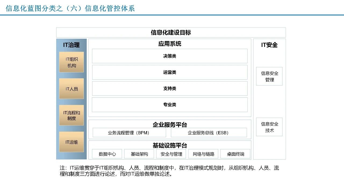Select the 网络与链路 box
The height and width of the screenshot is (193, 344).
pos(203,154)
